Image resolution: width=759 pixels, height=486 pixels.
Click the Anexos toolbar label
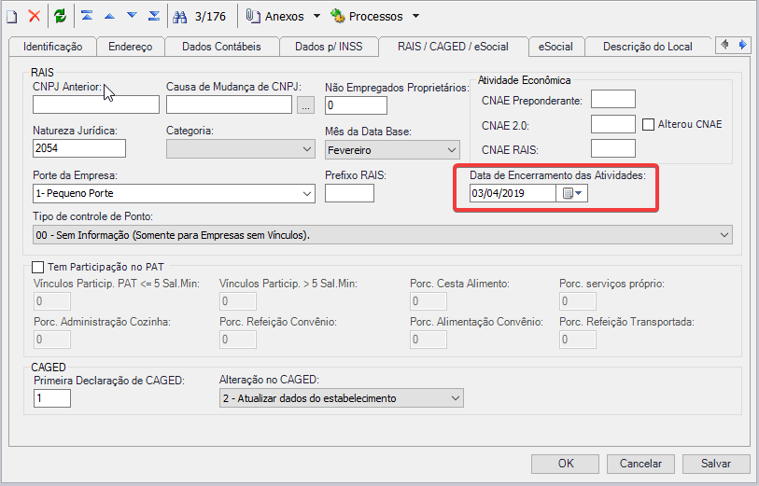[x=284, y=17]
